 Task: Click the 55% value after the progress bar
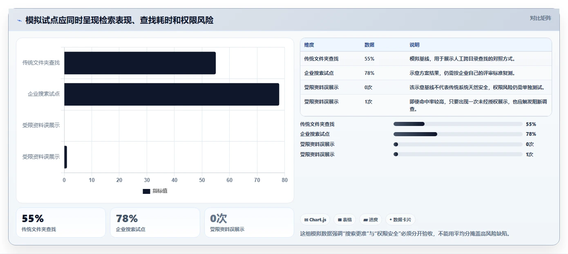[x=531, y=124]
